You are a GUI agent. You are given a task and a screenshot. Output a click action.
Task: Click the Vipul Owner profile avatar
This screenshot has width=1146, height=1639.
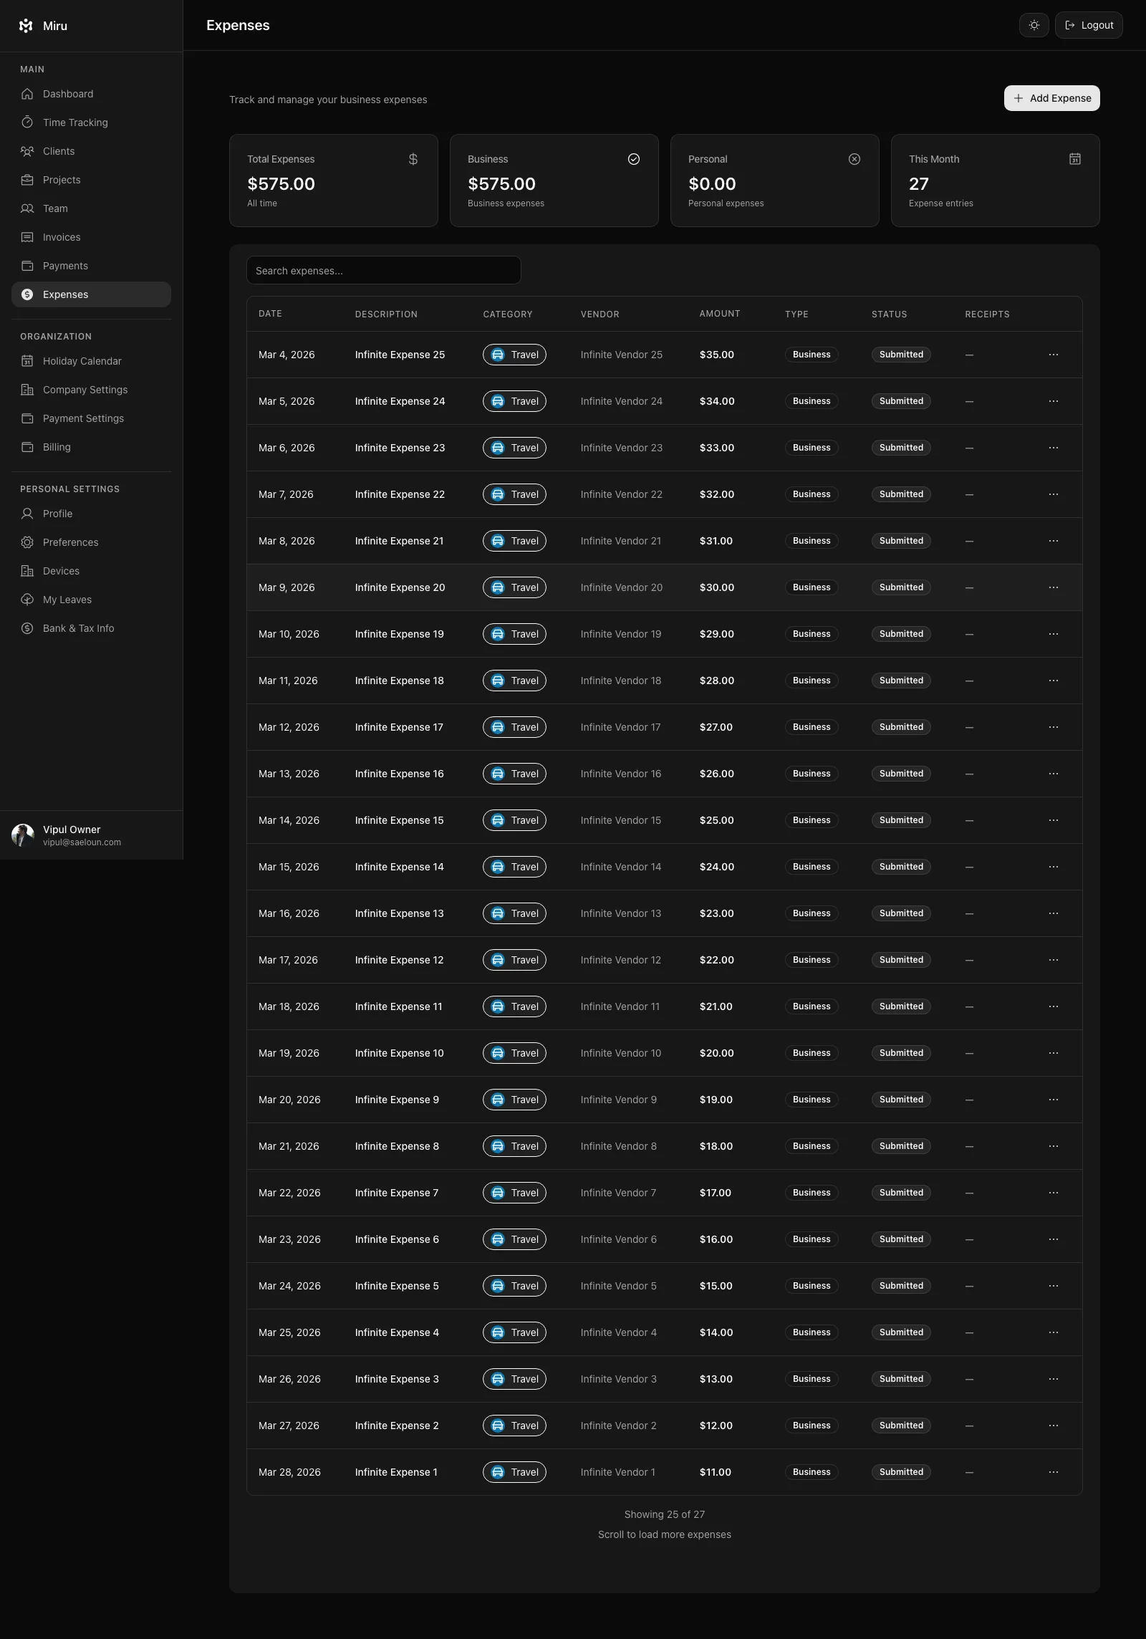(x=23, y=835)
